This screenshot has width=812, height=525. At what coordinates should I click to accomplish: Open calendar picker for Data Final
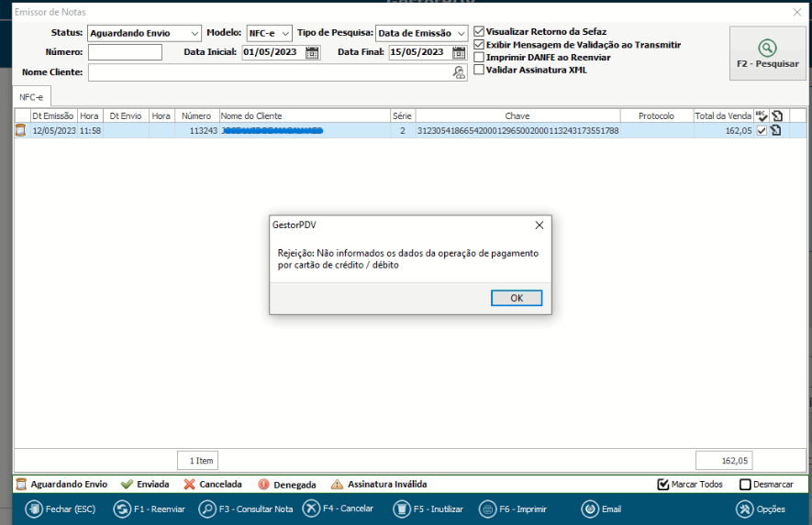(459, 52)
